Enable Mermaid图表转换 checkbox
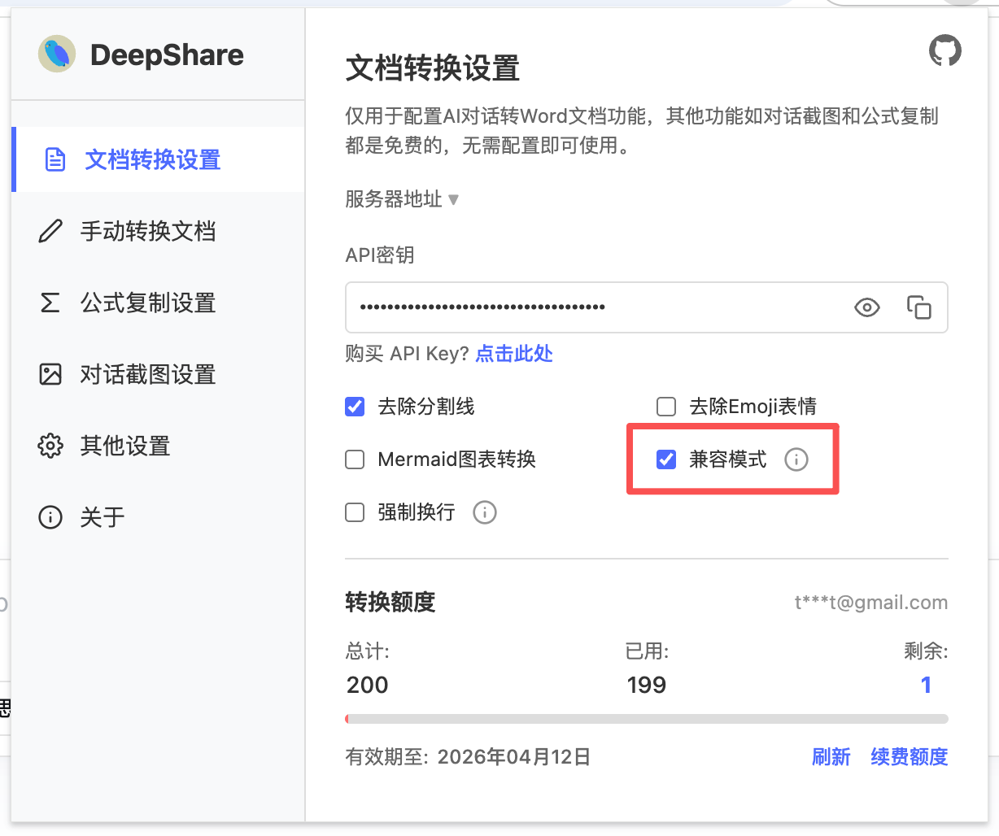The image size is (999, 836). [x=355, y=459]
